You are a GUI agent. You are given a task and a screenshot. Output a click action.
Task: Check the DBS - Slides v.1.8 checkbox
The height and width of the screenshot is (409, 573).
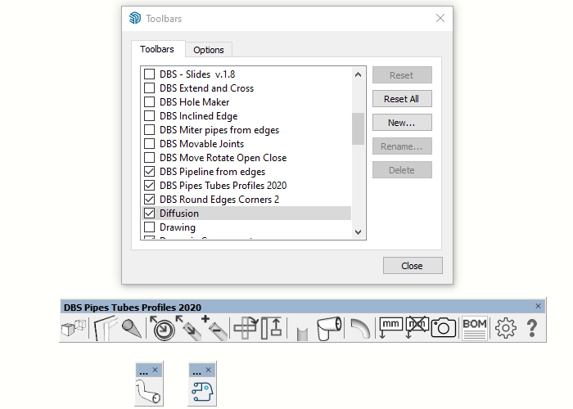pos(149,74)
